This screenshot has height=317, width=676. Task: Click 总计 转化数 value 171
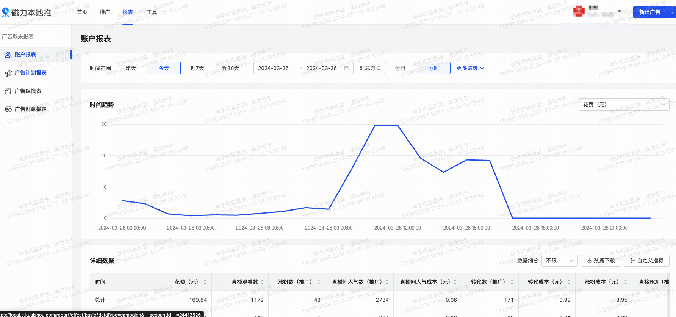point(509,300)
